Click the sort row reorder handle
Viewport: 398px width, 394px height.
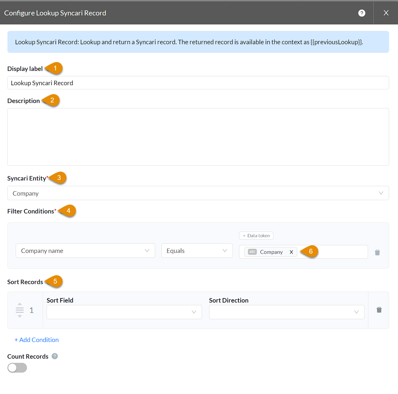[x=20, y=310]
